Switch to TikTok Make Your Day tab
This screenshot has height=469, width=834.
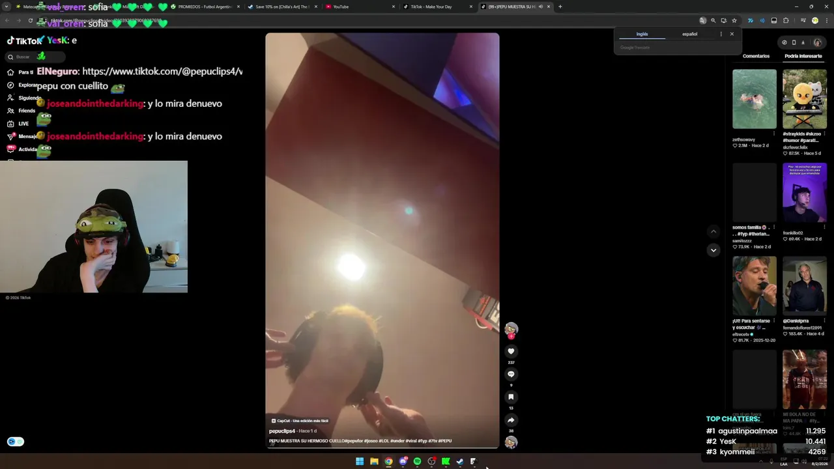click(437, 7)
